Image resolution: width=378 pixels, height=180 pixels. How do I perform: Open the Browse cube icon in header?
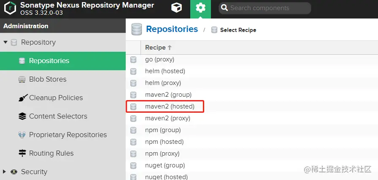pos(176,8)
